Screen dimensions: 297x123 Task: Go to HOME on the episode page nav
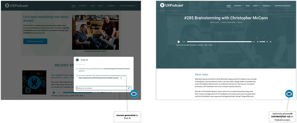pyautogui.click(x=229, y=6)
